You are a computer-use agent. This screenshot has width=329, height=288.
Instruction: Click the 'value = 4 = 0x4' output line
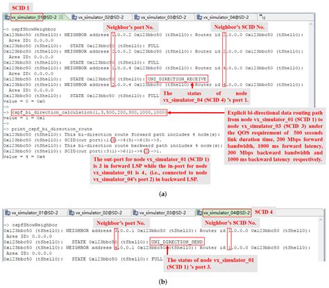coord(24,156)
